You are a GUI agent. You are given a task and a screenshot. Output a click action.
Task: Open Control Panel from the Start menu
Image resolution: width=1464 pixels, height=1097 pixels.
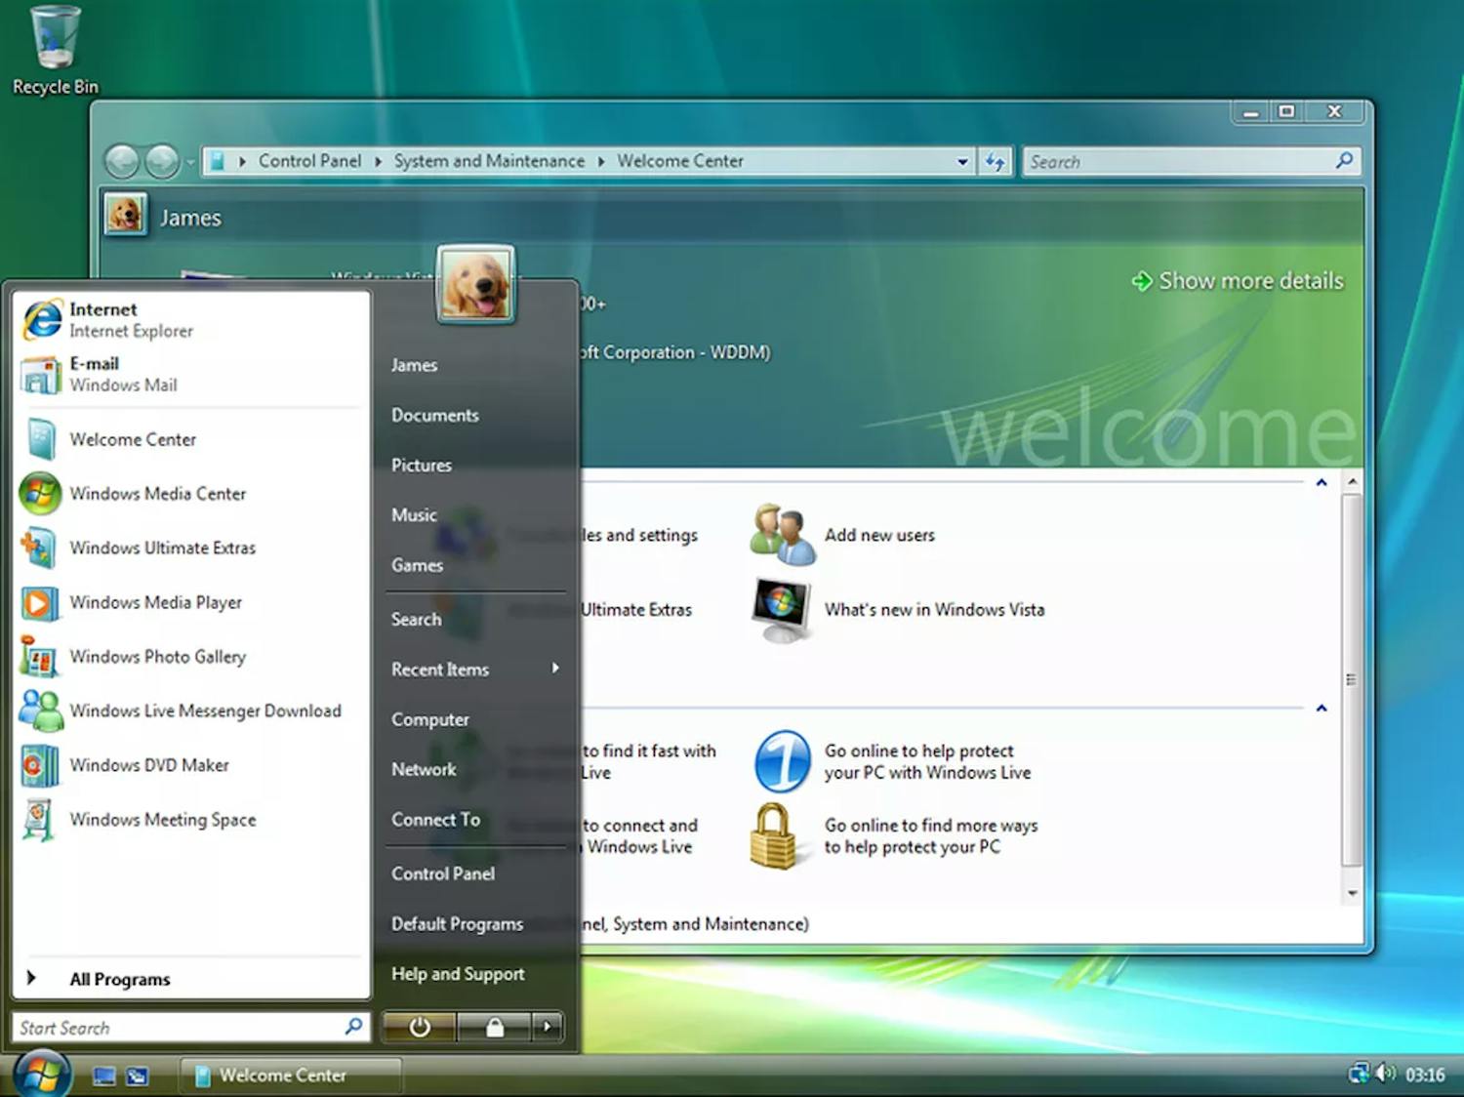click(x=443, y=874)
